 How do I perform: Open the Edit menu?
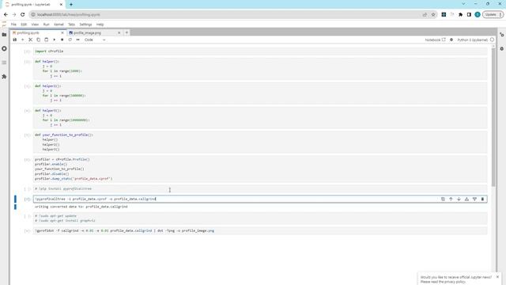[24, 25]
